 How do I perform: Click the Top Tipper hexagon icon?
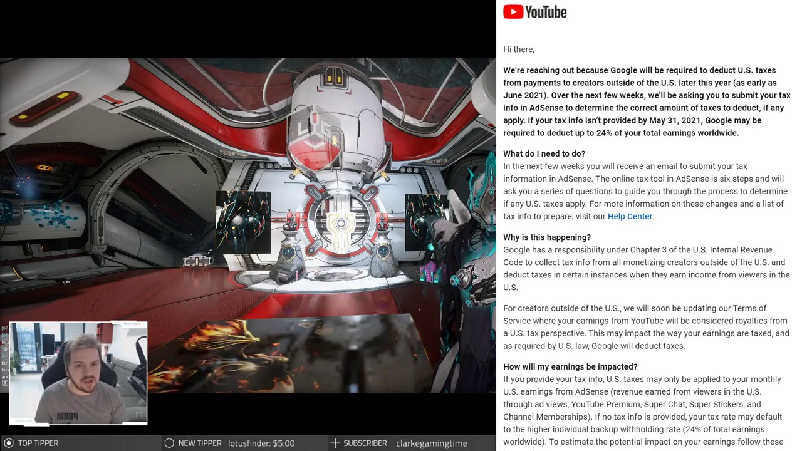[x=9, y=443]
